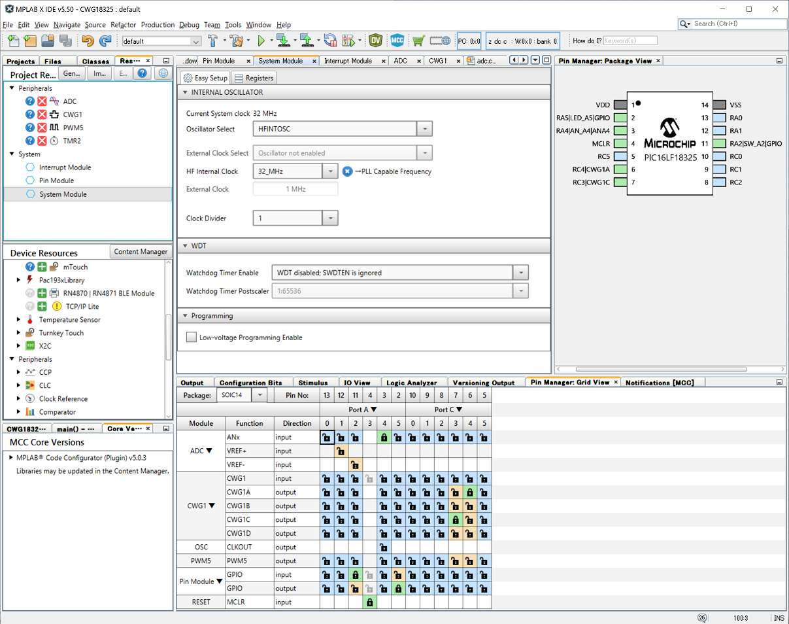789x624 pixels.
Task: Click the Generate button in Project Resources
Action: point(72,74)
